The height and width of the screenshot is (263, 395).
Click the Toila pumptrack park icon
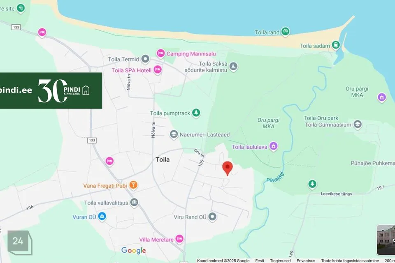coord(196,113)
